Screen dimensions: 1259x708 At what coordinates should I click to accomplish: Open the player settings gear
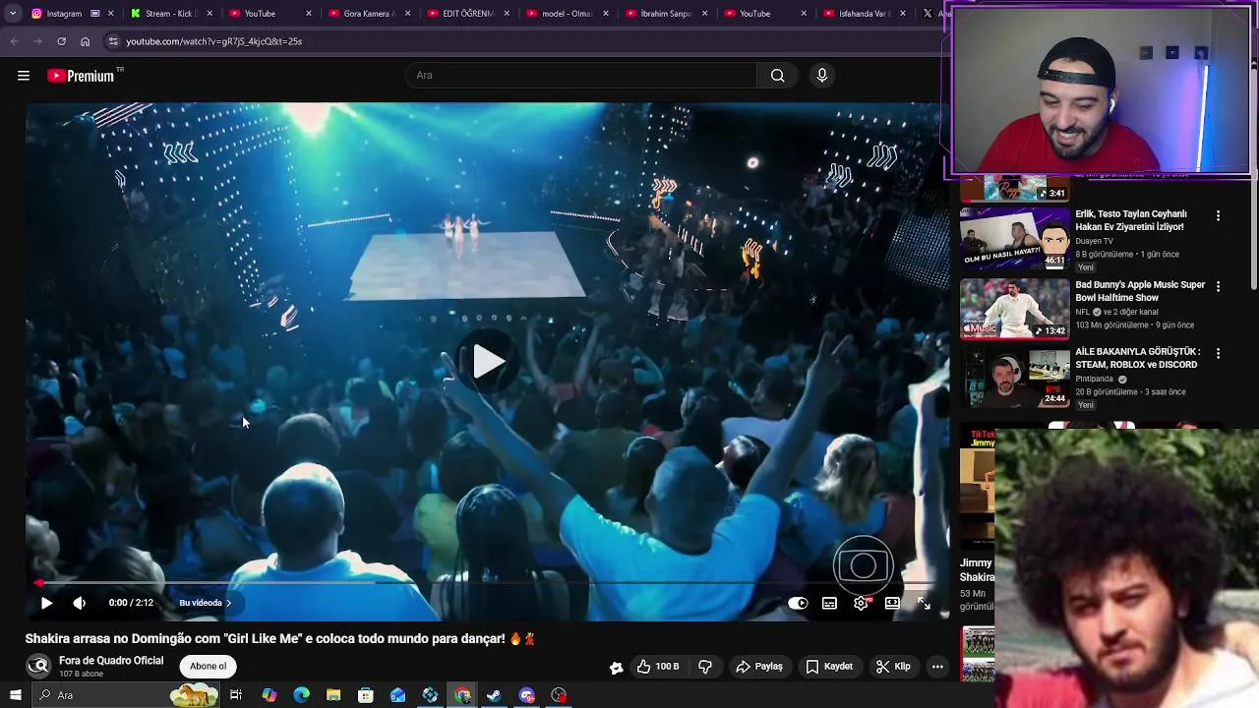click(861, 603)
